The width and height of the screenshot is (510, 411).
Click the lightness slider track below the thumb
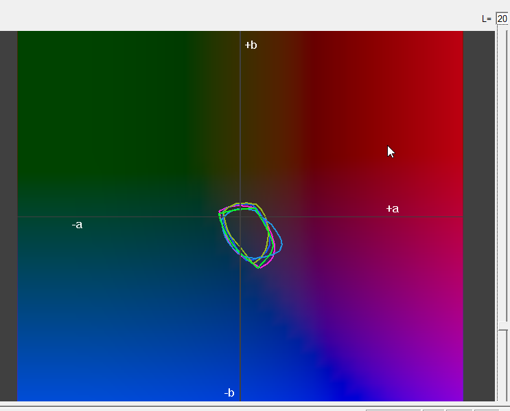click(x=502, y=368)
